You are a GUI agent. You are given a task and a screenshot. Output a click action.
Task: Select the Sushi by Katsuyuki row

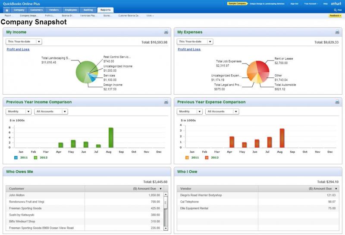pyautogui.click(x=85, y=215)
